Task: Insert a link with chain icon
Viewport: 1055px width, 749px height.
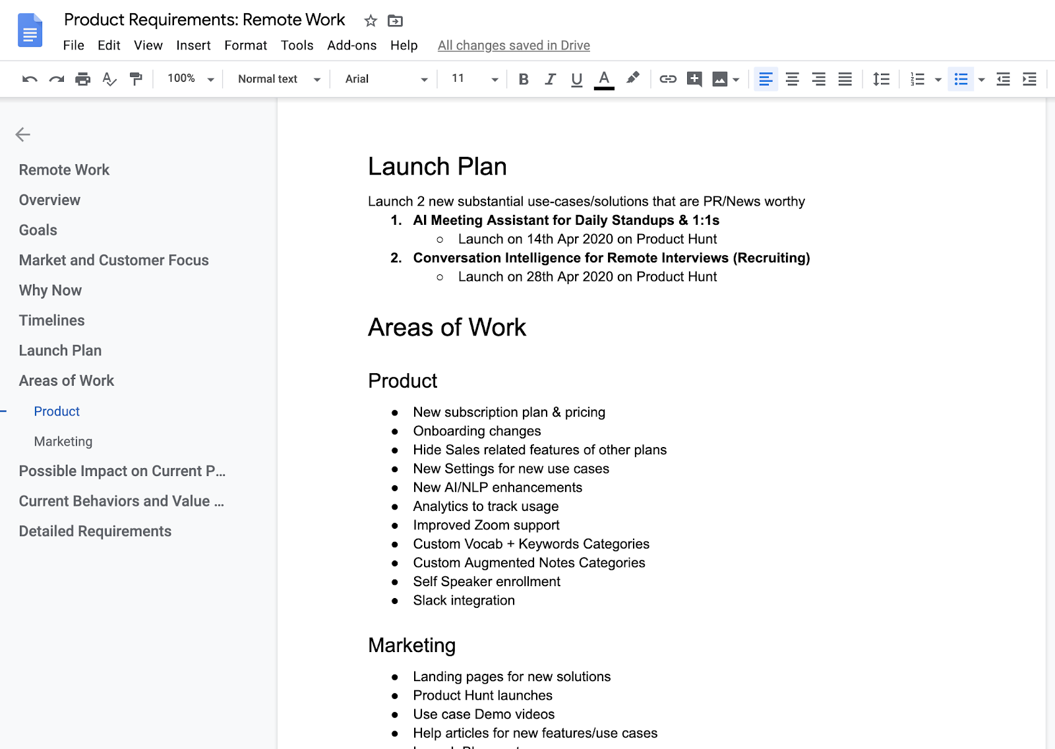Action: (x=668, y=79)
